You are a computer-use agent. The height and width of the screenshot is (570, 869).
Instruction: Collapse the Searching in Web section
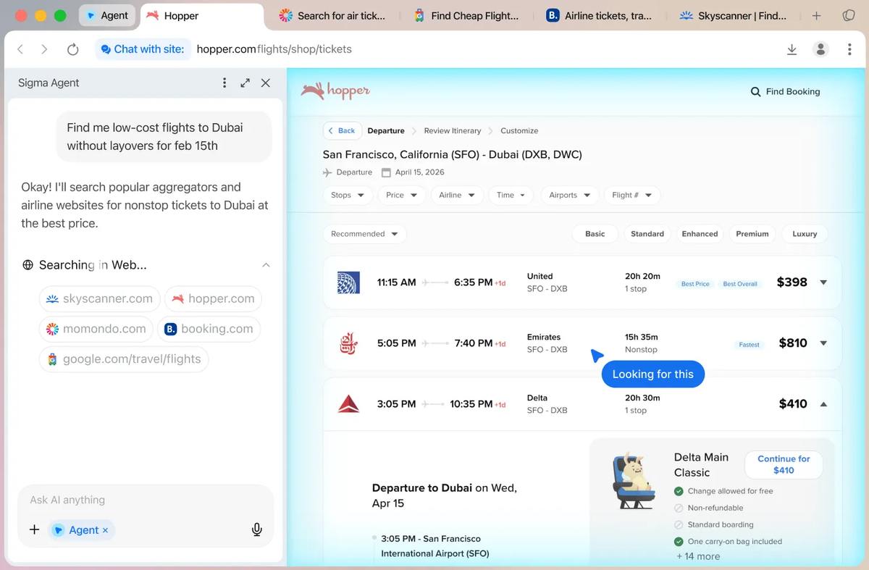click(266, 265)
